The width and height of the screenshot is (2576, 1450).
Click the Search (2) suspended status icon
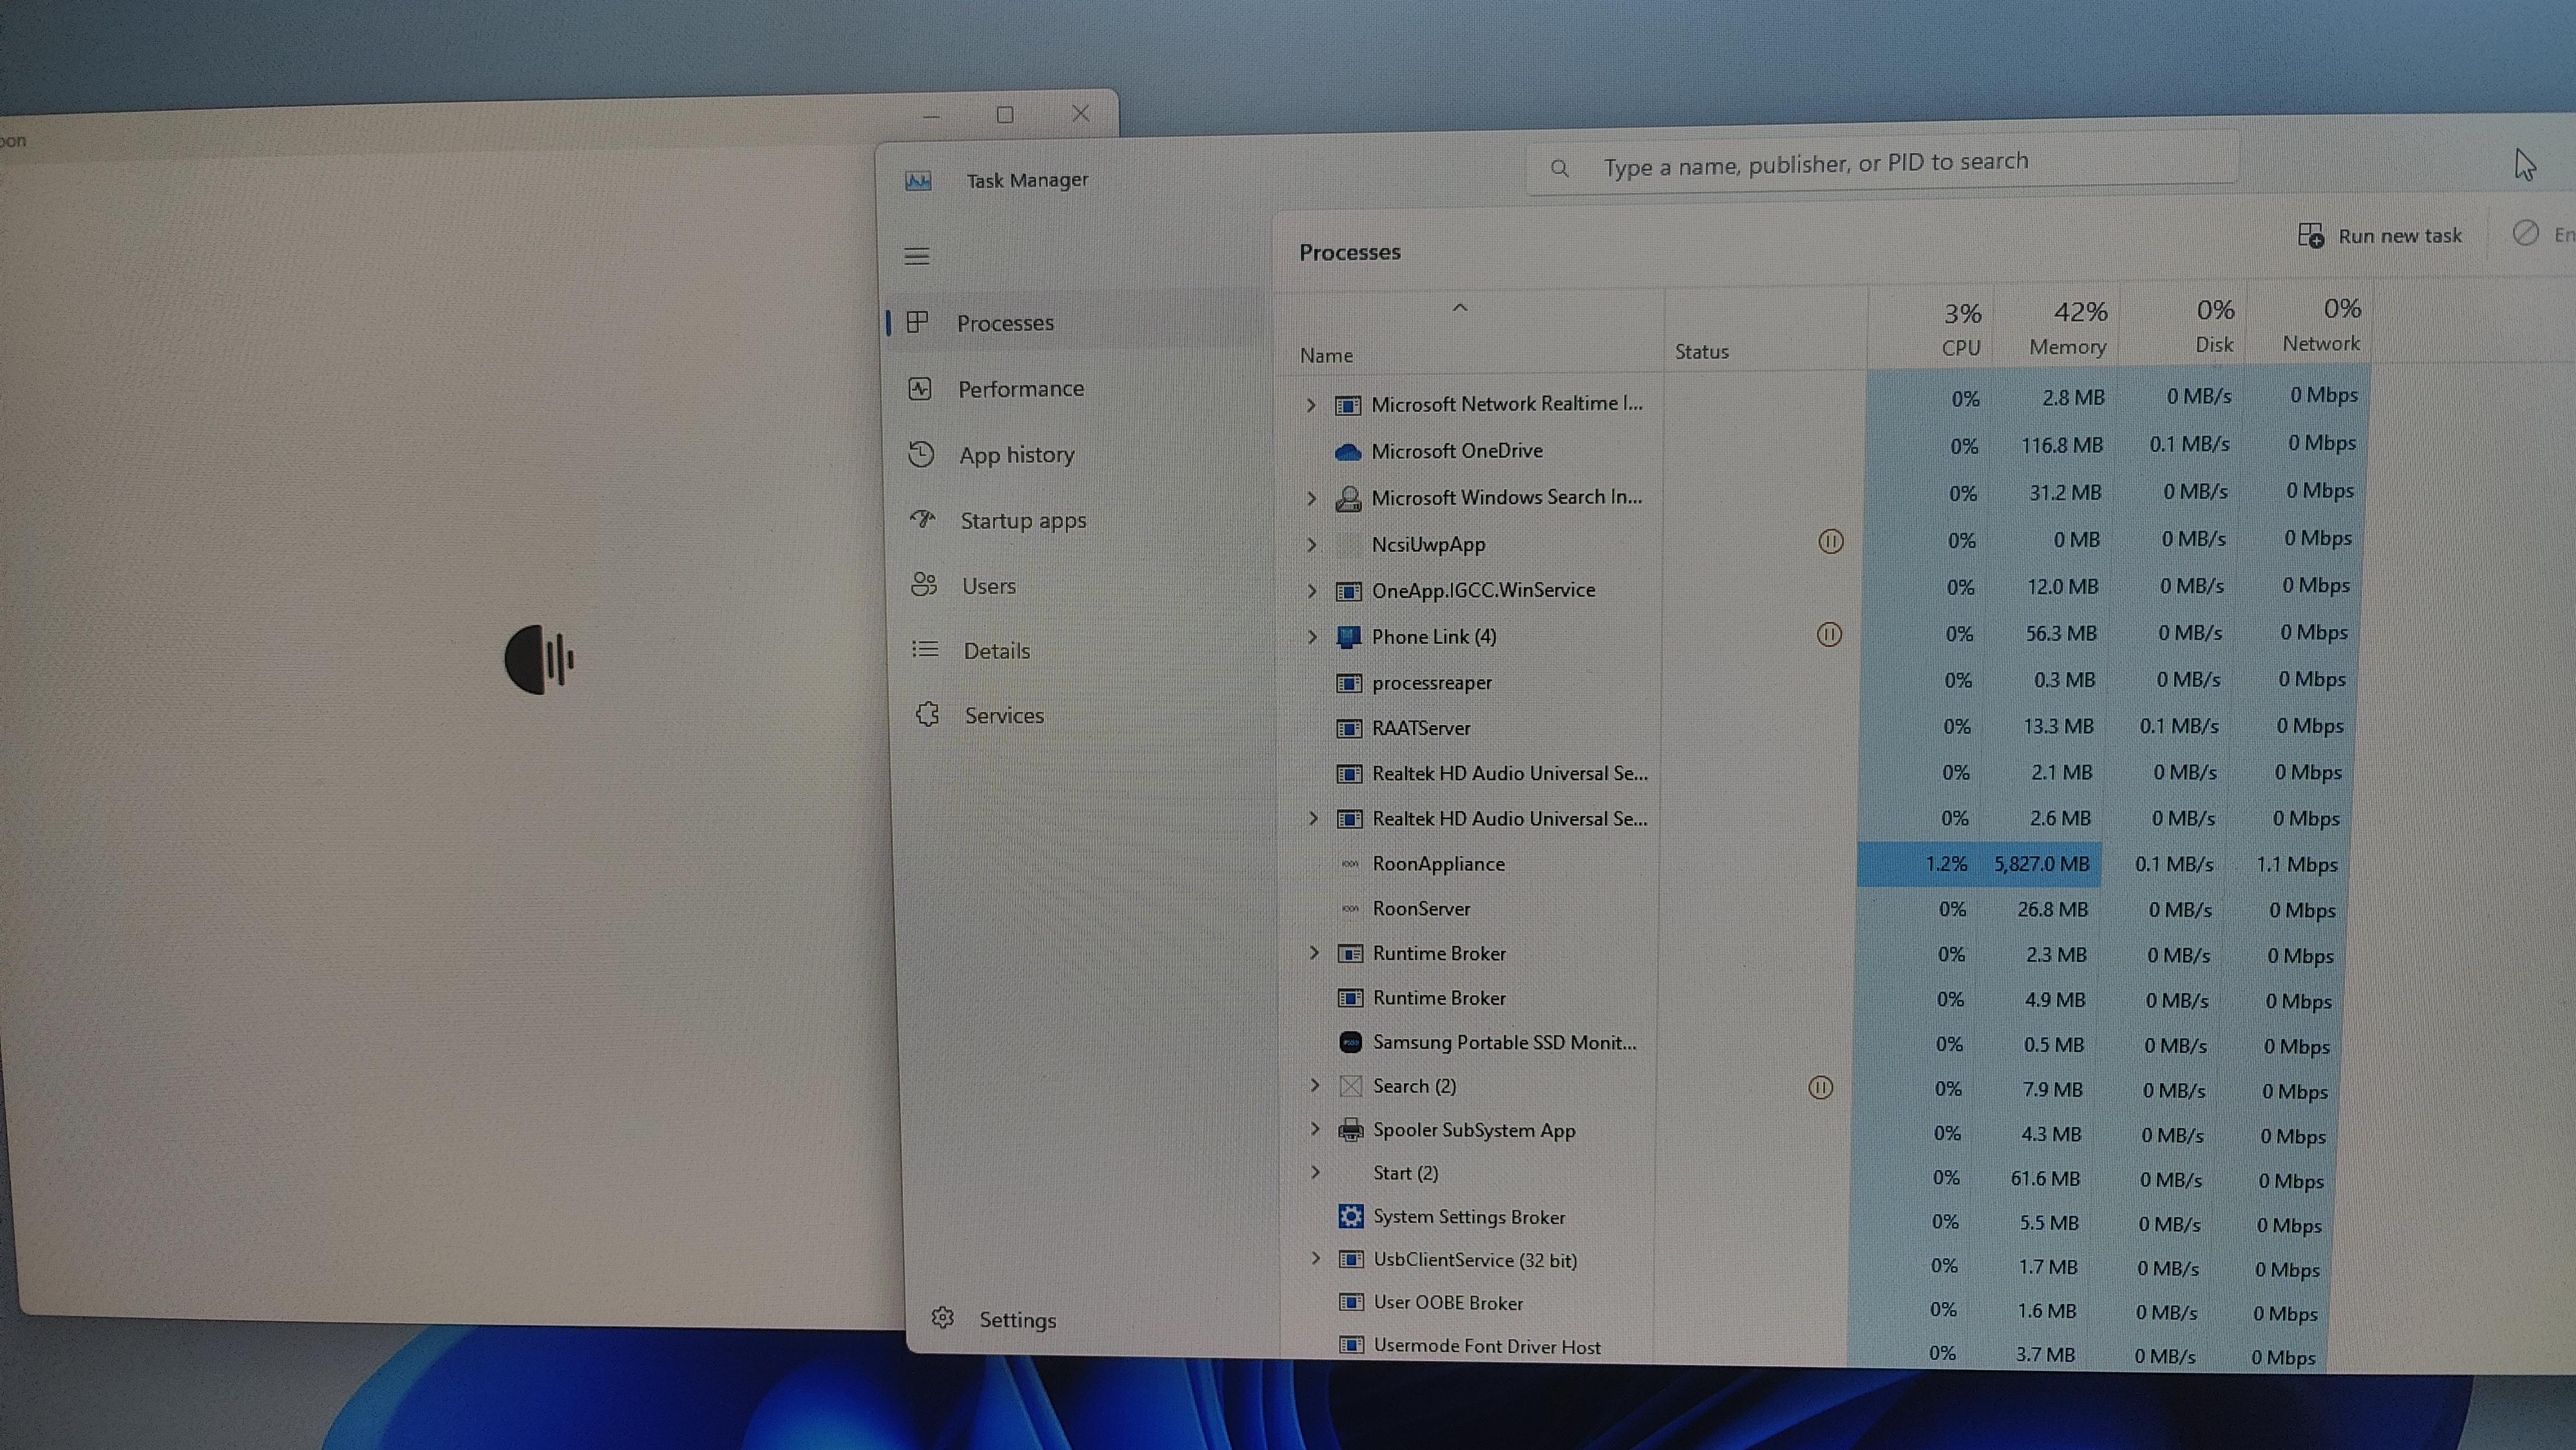pyautogui.click(x=1821, y=1087)
